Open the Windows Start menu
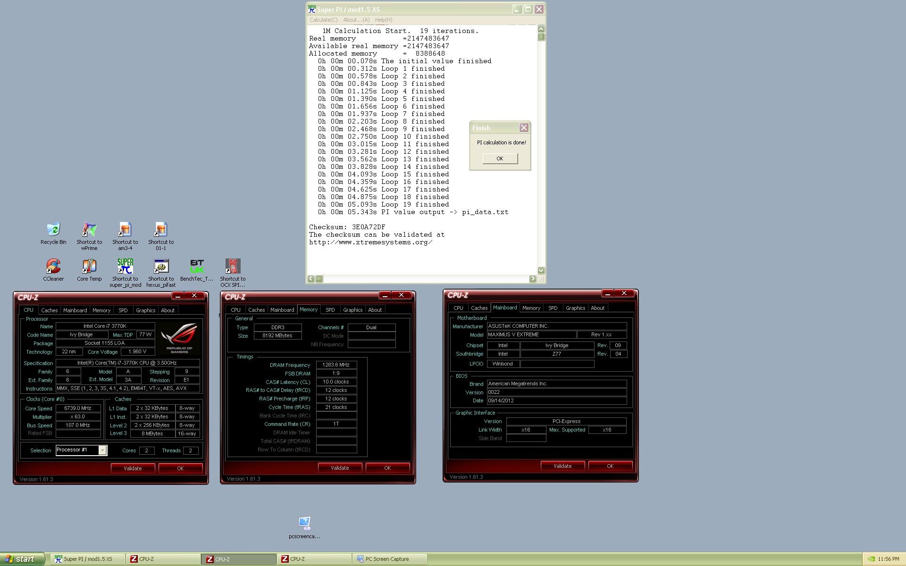The image size is (906, 566). (x=23, y=559)
